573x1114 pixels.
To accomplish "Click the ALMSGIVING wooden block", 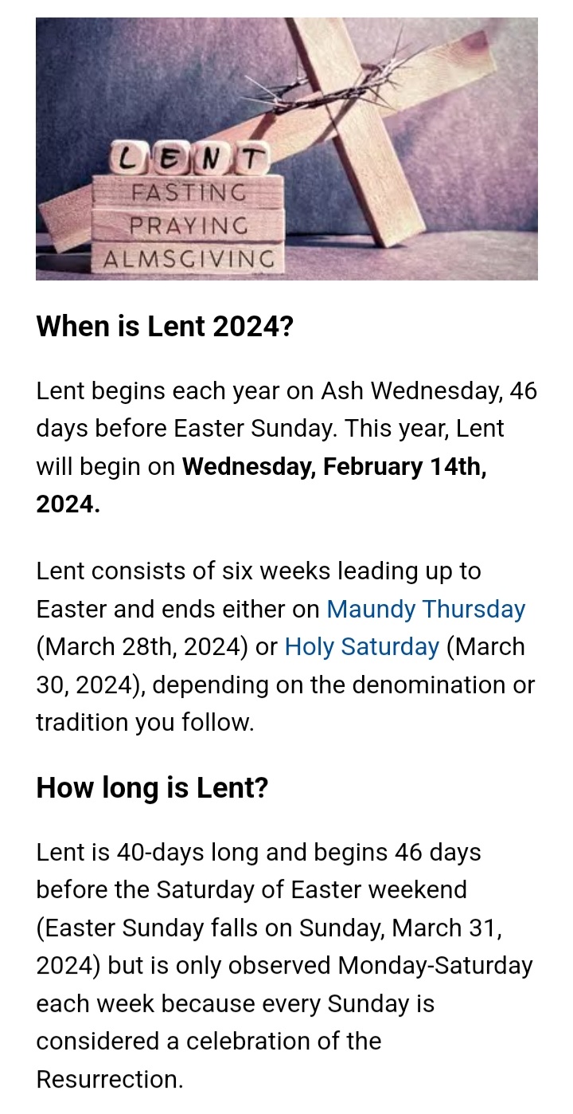I will pyautogui.click(x=189, y=258).
